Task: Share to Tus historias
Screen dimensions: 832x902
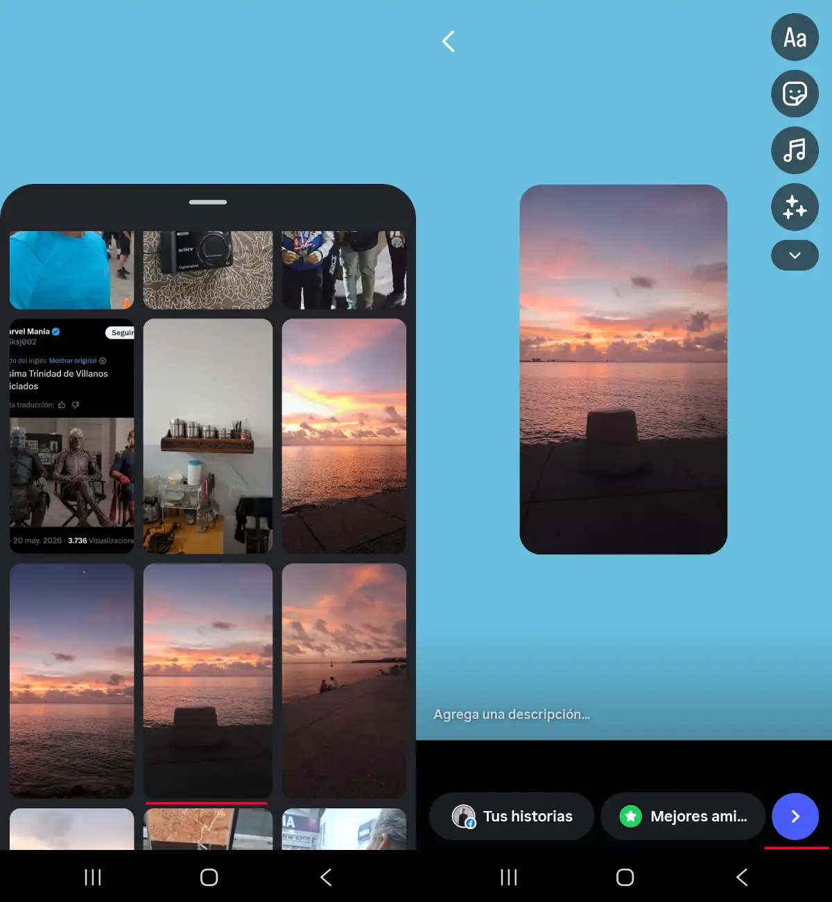Action: coord(512,817)
